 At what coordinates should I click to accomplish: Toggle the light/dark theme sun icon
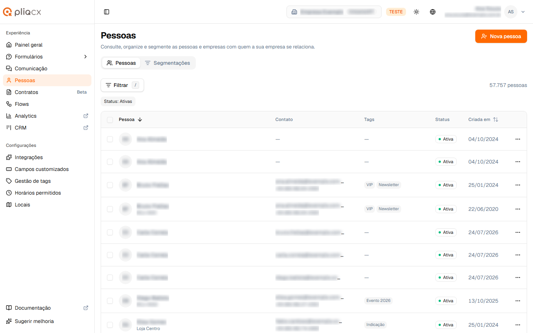coord(416,12)
